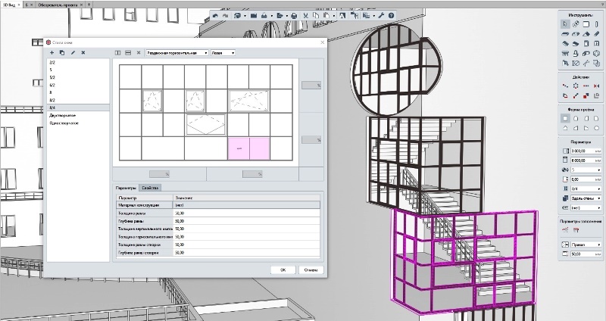Save the project with the save icon
The width and height of the screenshot is (606, 321).
(264, 16)
